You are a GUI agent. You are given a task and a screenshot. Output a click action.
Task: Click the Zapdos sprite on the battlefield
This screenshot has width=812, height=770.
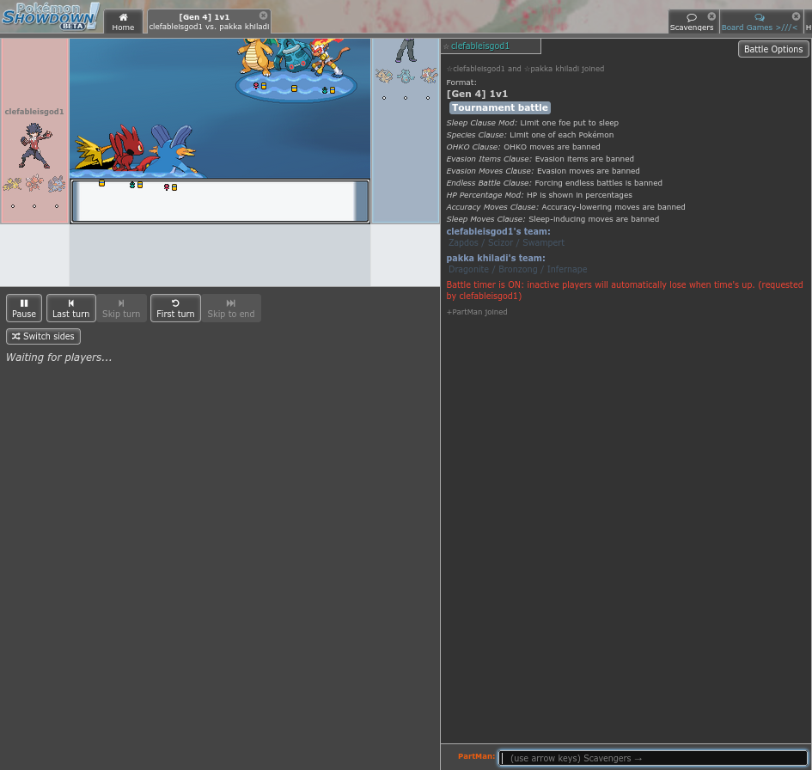[x=92, y=152]
